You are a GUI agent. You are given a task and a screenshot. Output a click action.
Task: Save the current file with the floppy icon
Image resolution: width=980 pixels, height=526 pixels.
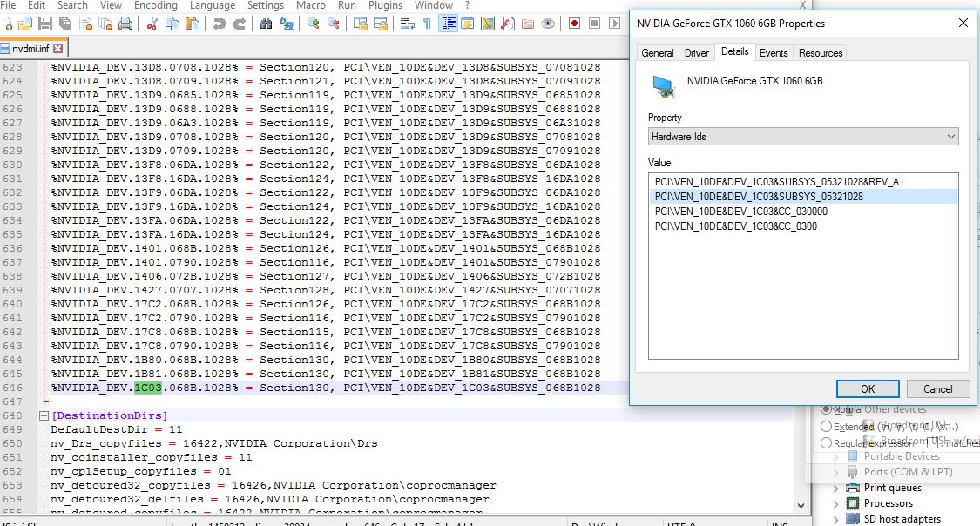[45, 24]
